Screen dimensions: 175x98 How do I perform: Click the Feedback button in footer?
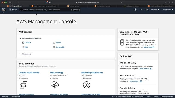click(x=5, y=96)
